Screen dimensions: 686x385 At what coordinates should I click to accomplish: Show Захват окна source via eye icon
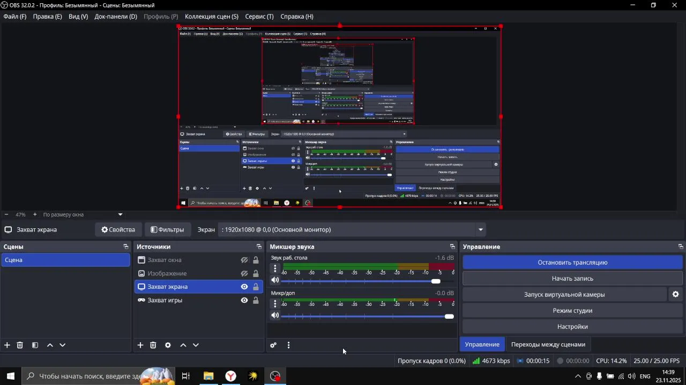[x=244, y=260]
